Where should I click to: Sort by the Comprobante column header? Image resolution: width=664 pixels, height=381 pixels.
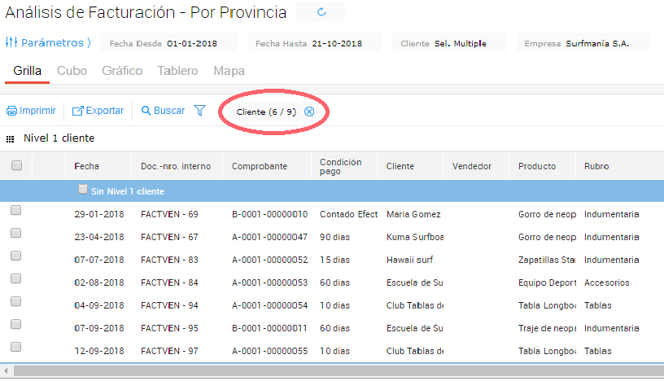point(259,166)
